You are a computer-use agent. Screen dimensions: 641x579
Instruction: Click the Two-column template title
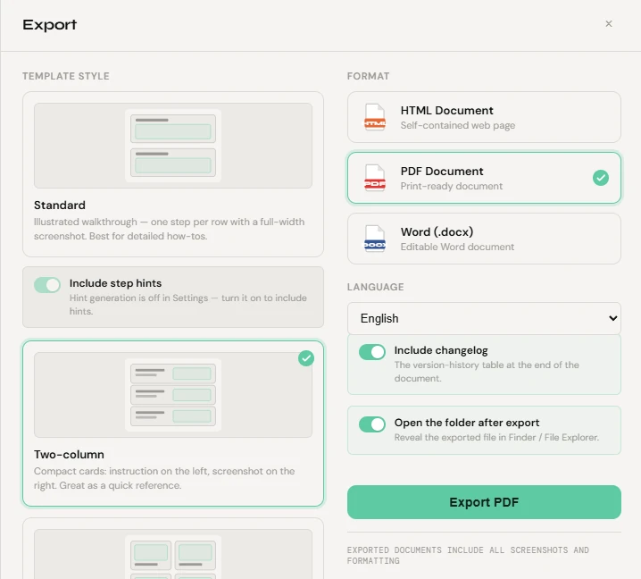[69, 454]
